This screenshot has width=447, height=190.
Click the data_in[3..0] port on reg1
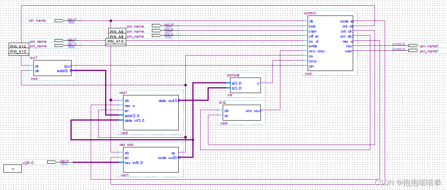(135, 121)
